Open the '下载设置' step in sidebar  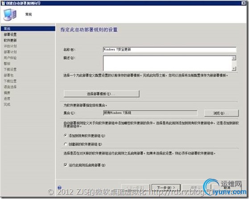[x=10, y=69]
